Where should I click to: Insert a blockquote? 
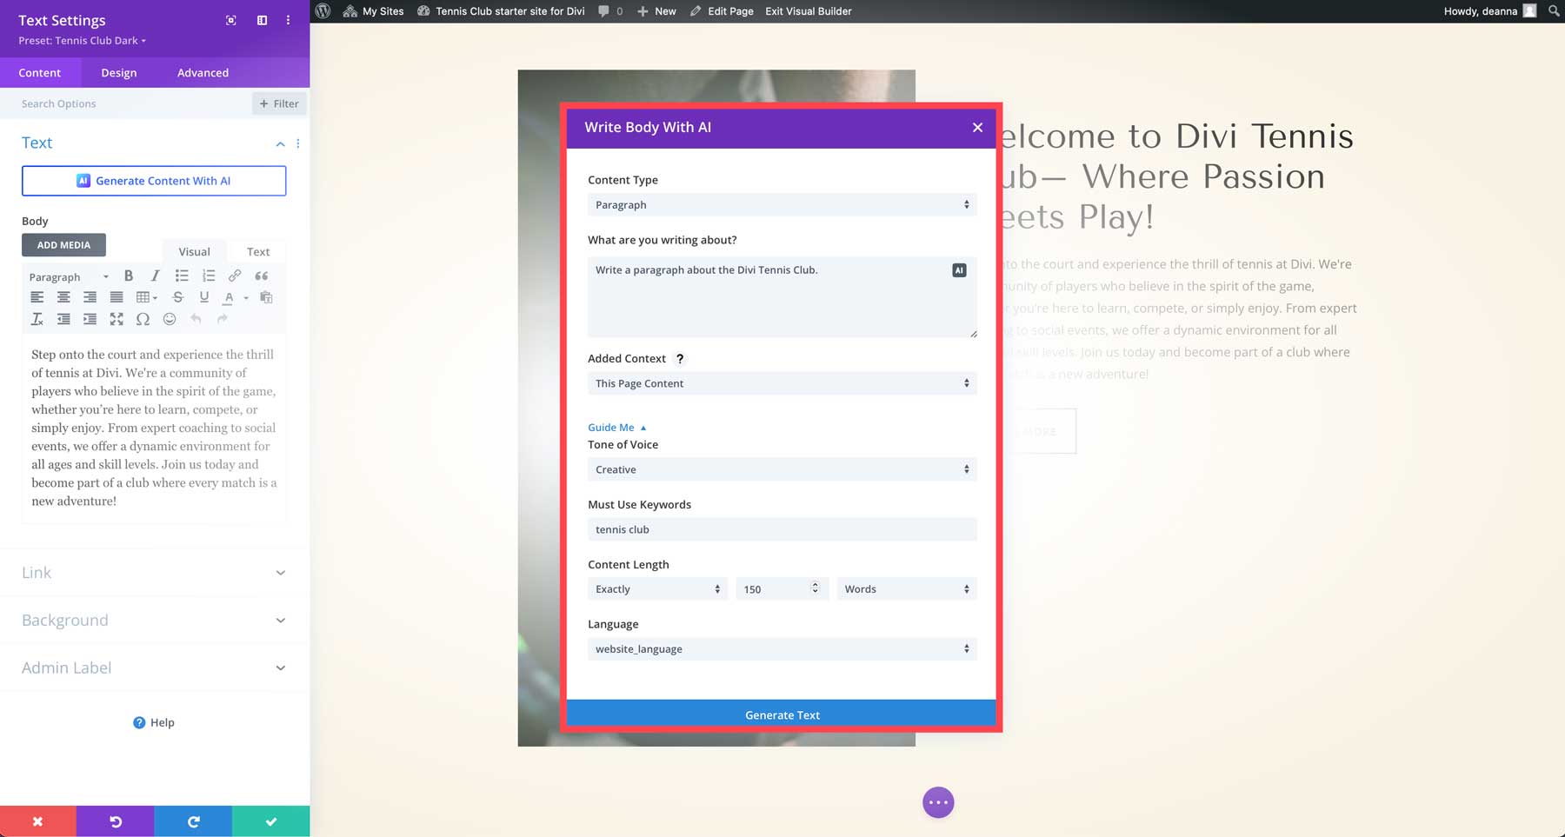(x=262, y=276)
